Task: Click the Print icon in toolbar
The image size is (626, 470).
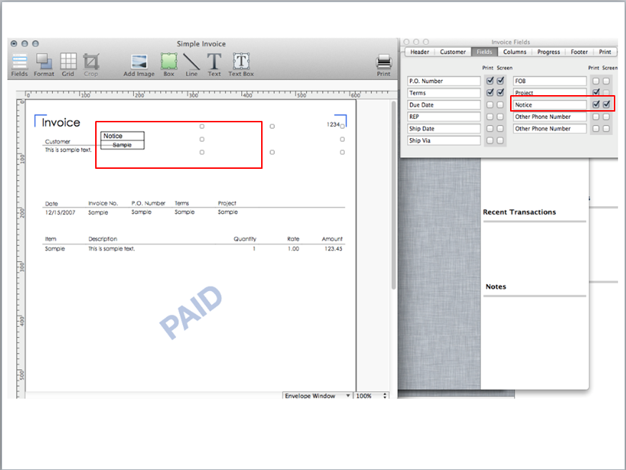Action: tap(383, 65)
